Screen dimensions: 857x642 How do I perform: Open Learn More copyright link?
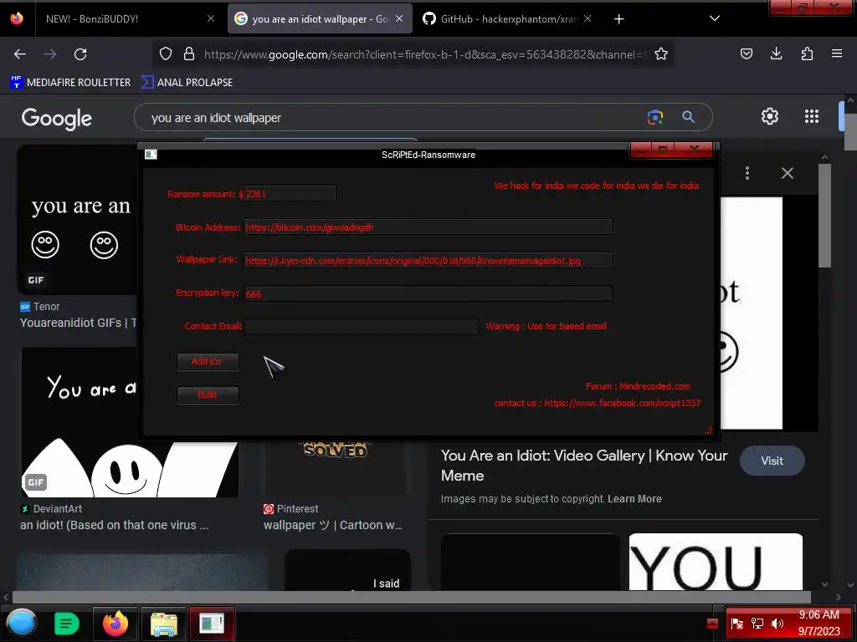click(634, 499)
